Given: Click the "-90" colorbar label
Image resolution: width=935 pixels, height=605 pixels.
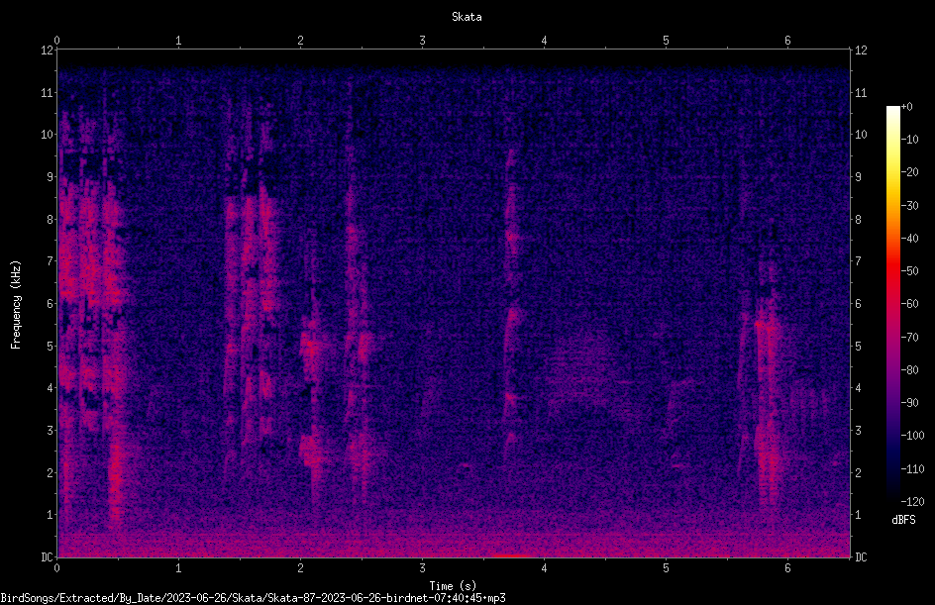Looking at the screenshot, I should click(909, 403).
